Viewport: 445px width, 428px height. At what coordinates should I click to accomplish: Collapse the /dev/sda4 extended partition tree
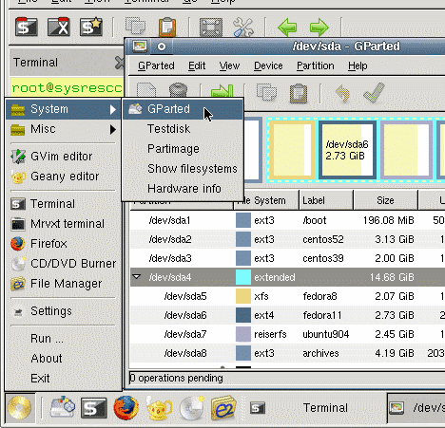click(137, 277)
